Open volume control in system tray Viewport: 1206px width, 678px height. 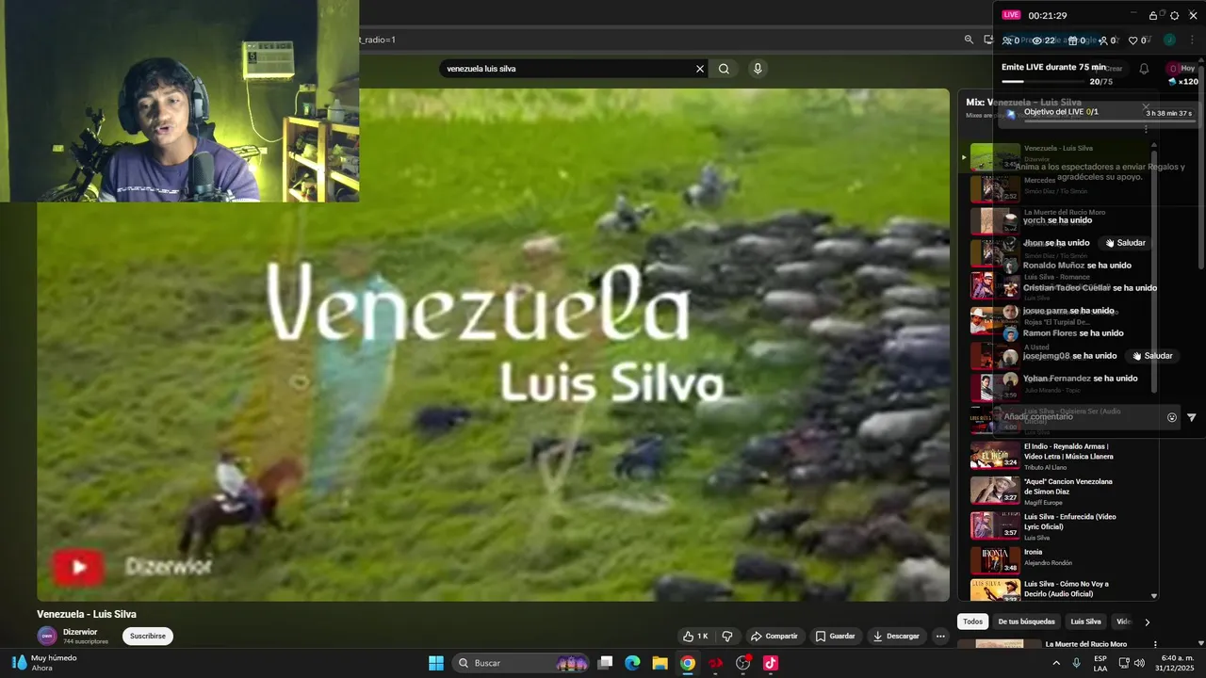(x=1140, y=663)
